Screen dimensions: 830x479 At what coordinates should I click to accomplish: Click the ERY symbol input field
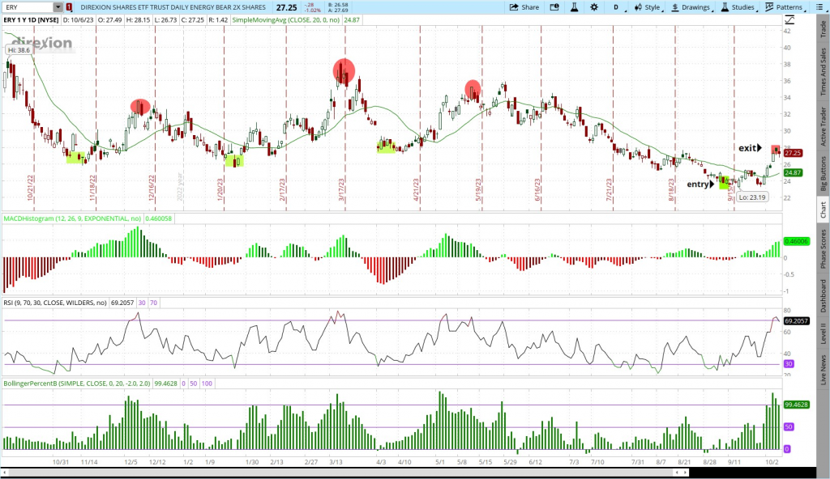tap(28, 7)
